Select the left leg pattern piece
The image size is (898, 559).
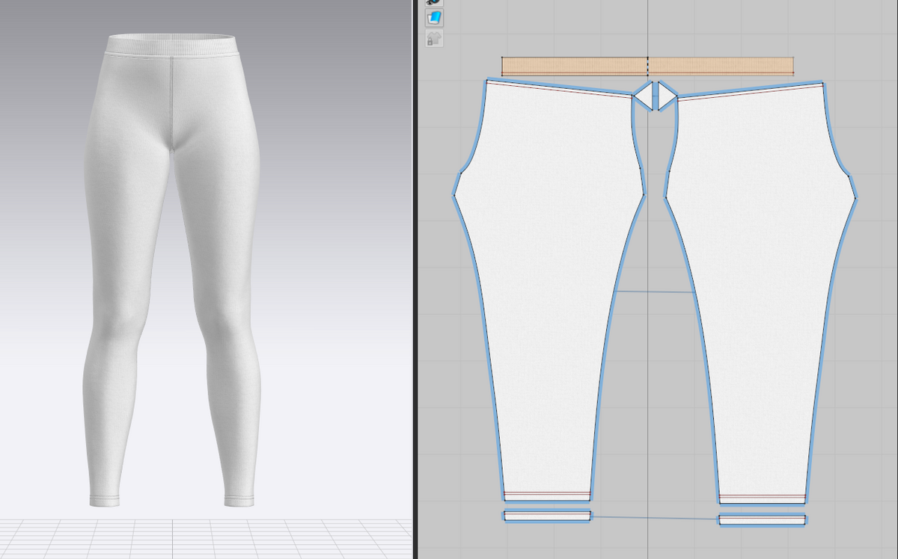[550, 291]
